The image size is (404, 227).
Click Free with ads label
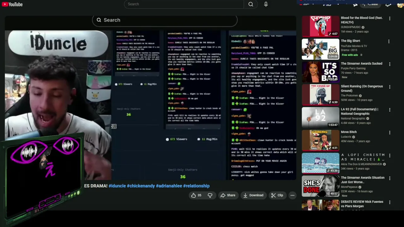349,55
